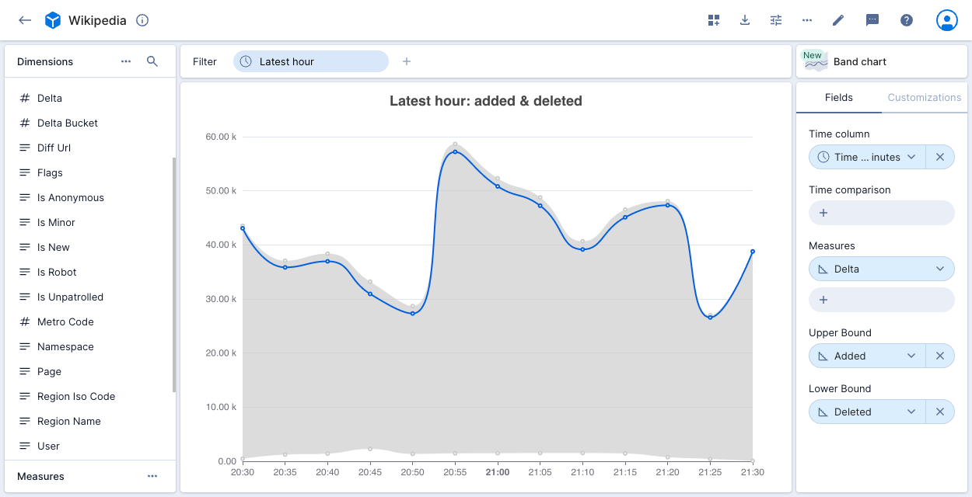Open the user profile avatar
Image resolution: width=972 pixels, height=497 pixels.
coord(946,20)
